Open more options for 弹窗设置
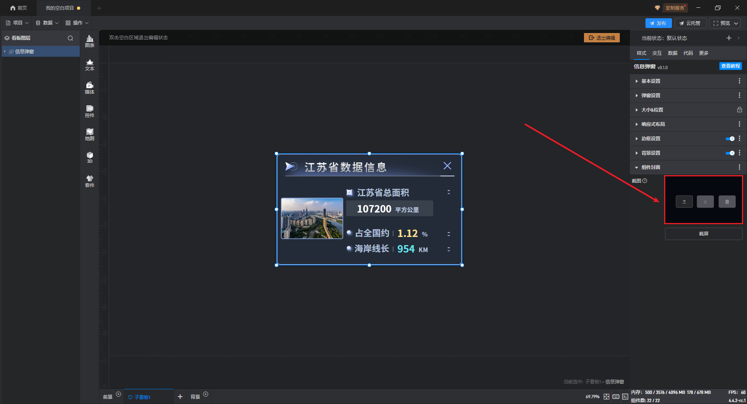The width and height of the screenshot is (747, 404). pos(740,95)
